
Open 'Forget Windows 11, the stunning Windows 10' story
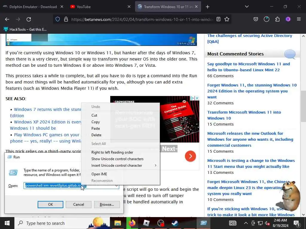click(x=252, y=91)
